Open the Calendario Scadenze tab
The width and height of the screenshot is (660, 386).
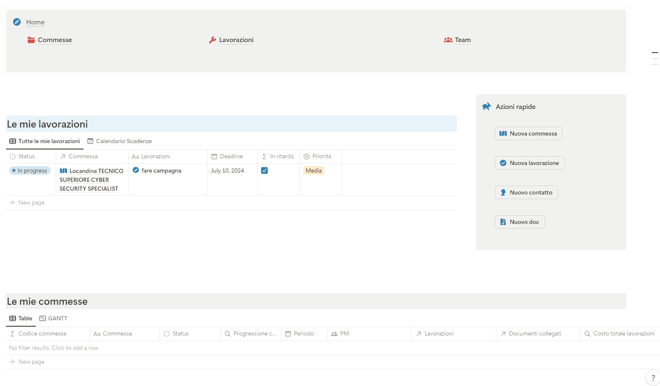124,141
